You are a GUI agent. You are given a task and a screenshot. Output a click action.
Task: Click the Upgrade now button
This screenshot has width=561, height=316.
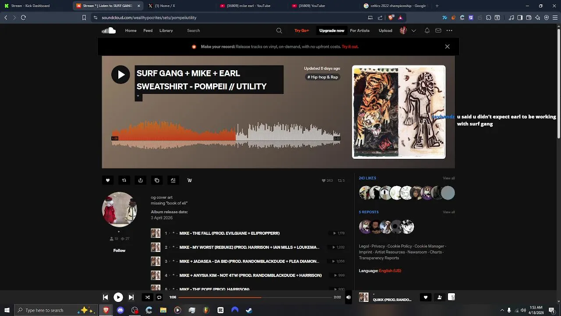[332, 31]
